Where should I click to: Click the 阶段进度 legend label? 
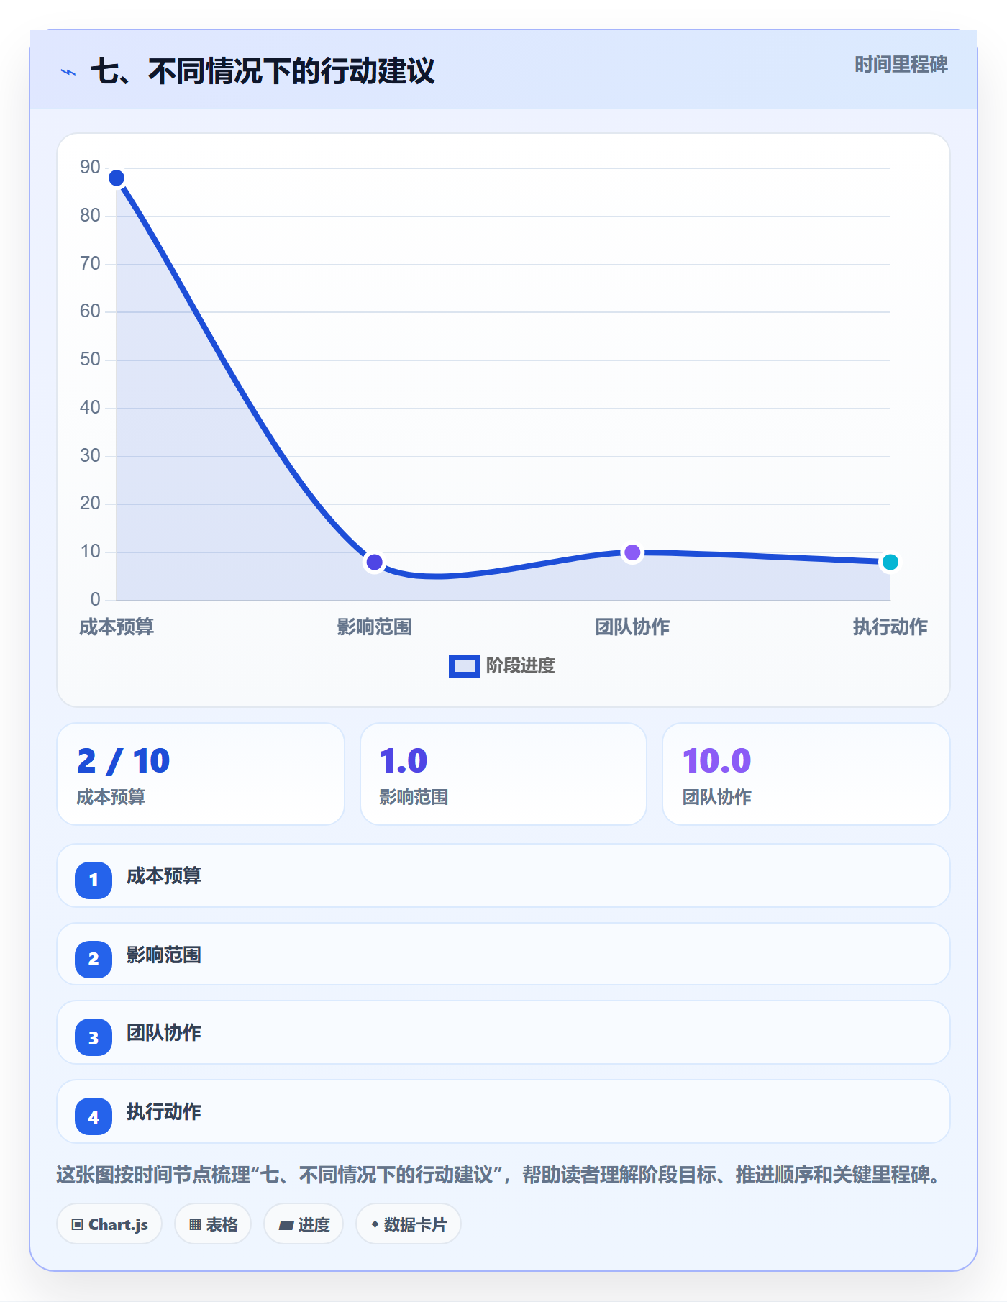click(521, 666)
